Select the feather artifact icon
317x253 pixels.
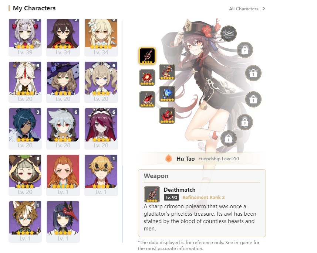(x=147, y=99)
